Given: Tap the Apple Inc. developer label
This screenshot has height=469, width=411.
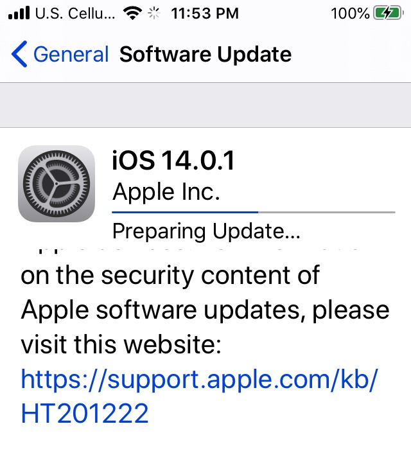Looking at the screenshot, I should pyautogui.click(x=166, y=192).
